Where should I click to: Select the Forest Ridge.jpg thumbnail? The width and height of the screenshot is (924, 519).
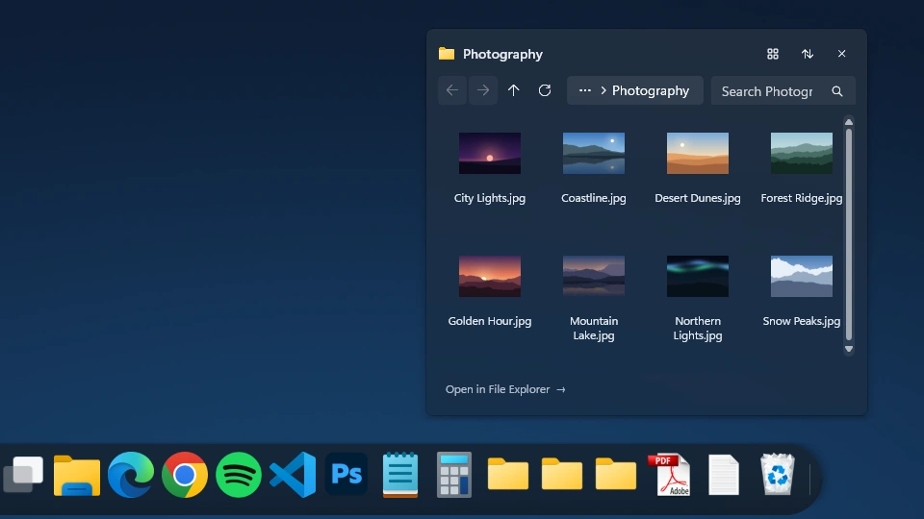coord(802,153)
